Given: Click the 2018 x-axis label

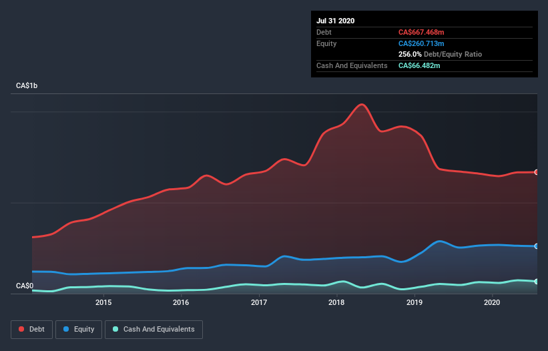Looking at the screenshot, I should pos(336,302).
